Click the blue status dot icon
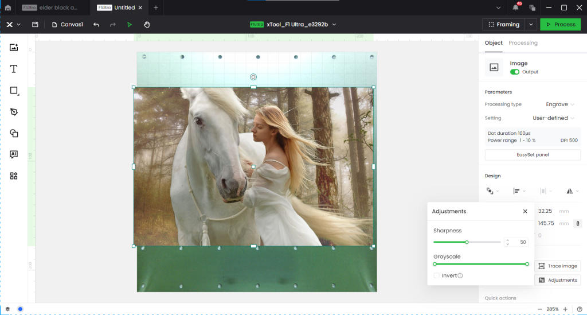The image size is (587, 315). pos(20,309)
